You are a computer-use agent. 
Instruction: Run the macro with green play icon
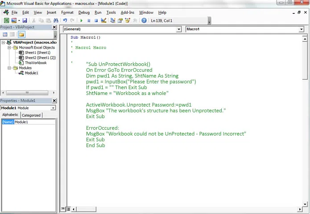click(x=81, y=21)
